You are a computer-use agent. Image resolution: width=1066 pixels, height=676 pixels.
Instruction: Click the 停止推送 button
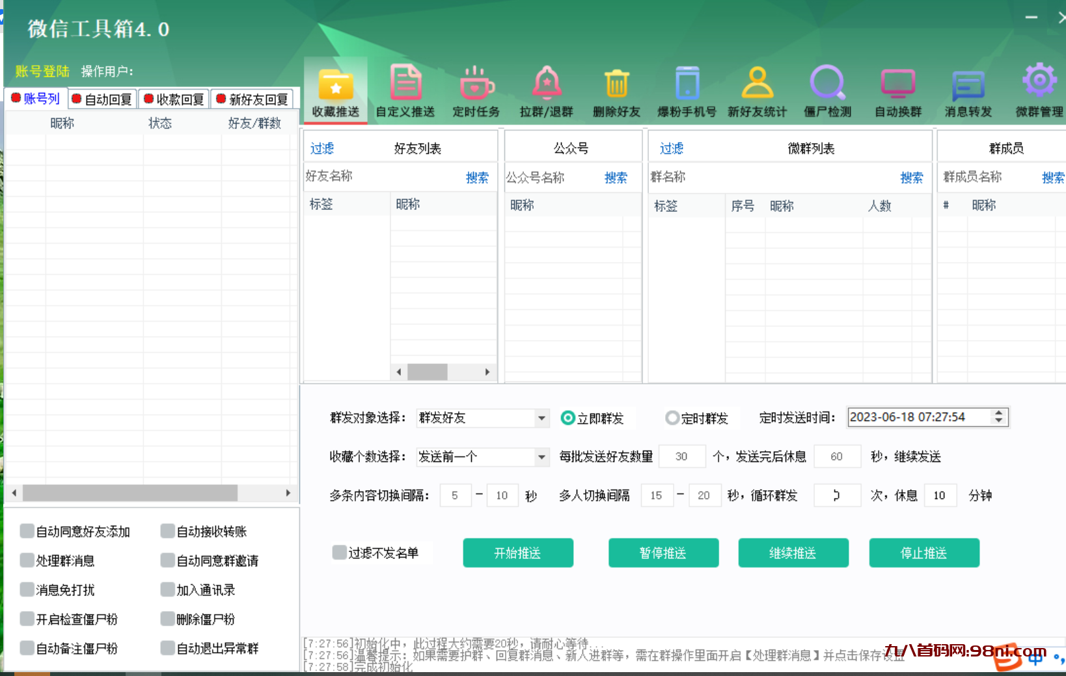click(924, 552)
